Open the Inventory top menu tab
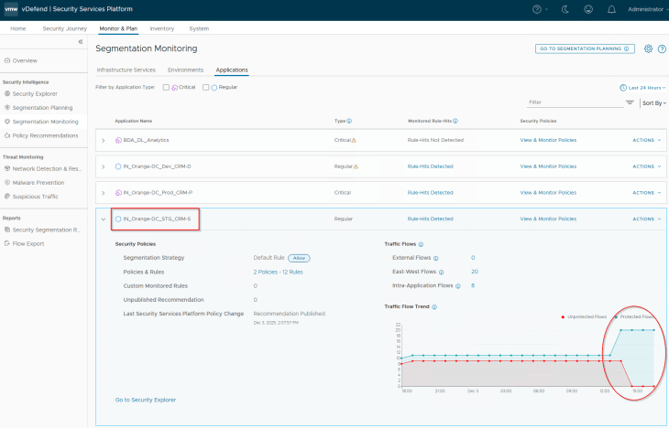Screen dimensions: 669x428 [161, 28]
